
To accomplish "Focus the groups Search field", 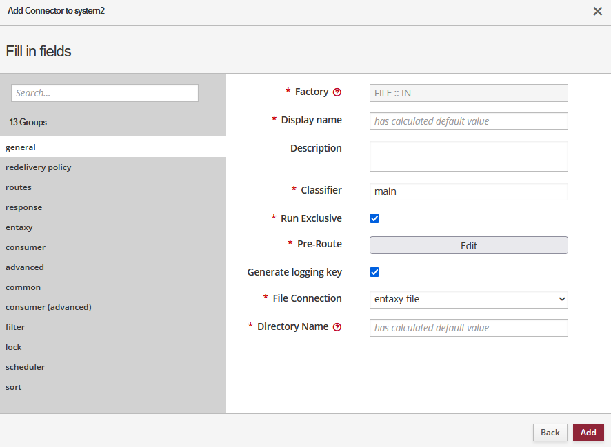I will click(x=105, y=93).
